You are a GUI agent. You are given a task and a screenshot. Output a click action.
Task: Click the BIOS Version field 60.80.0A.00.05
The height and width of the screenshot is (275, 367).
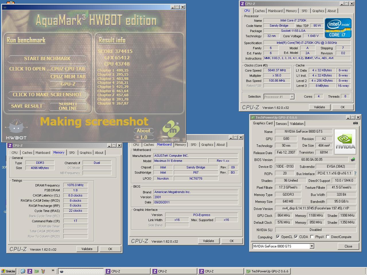[312, 160]
